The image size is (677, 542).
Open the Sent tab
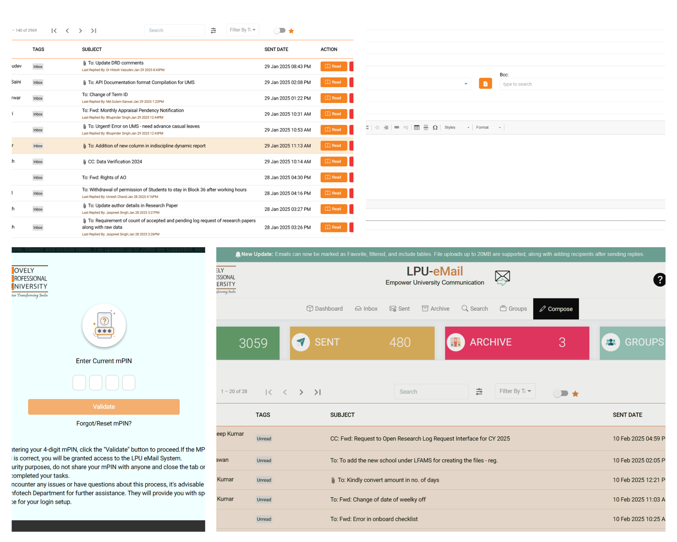tap(399, 309)
